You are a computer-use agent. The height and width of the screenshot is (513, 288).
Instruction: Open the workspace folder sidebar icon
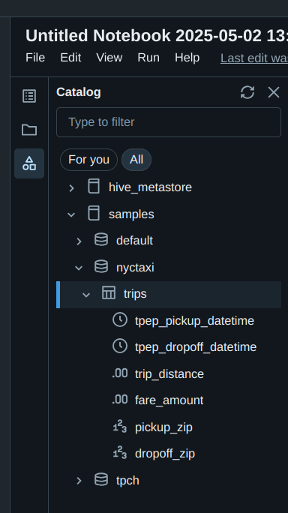tap(29, 130)
